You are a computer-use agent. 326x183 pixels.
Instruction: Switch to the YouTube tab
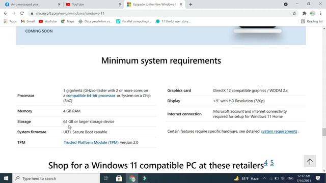[x=93, y=5]
